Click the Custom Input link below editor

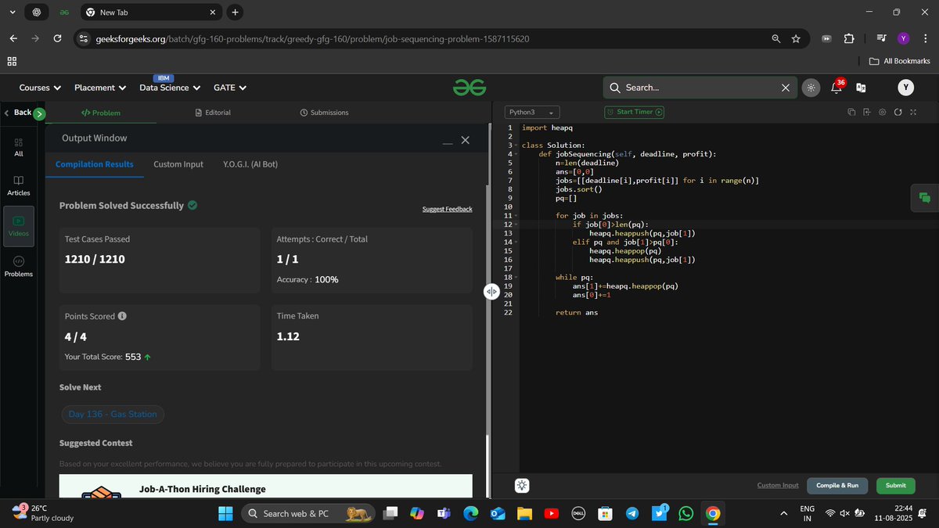(778, 485)
